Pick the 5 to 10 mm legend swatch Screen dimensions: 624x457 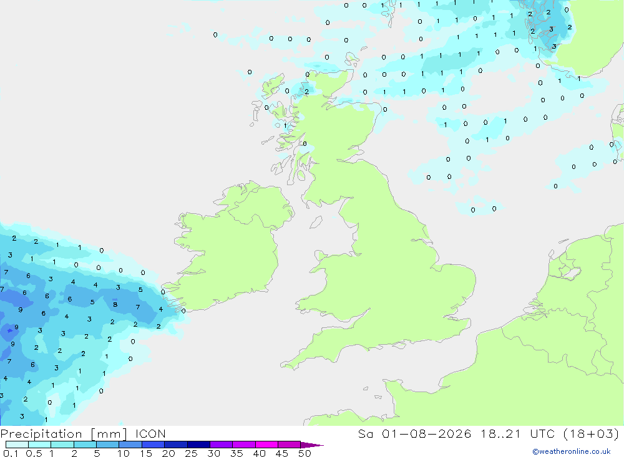coord(108,445)
